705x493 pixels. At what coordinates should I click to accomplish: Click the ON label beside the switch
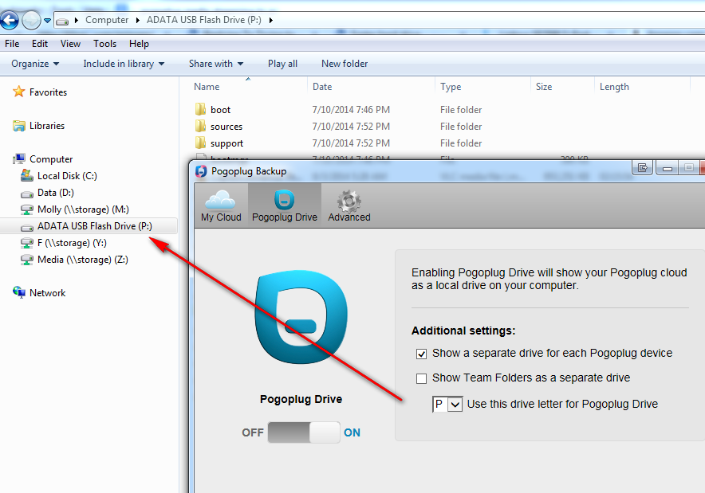coord(352,432)
